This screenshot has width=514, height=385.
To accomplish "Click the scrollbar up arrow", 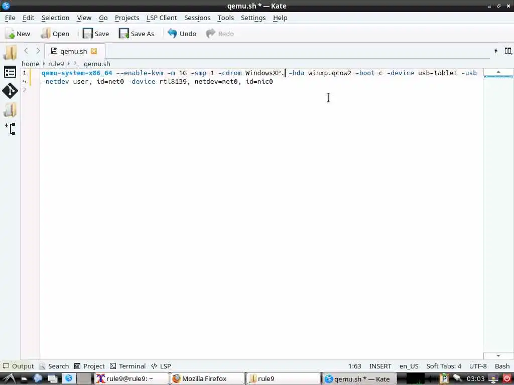I will pos(498,72).
